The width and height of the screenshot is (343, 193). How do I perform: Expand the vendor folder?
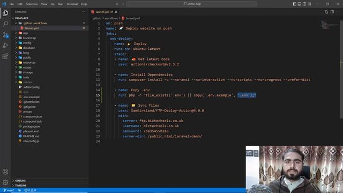(49, 82)
